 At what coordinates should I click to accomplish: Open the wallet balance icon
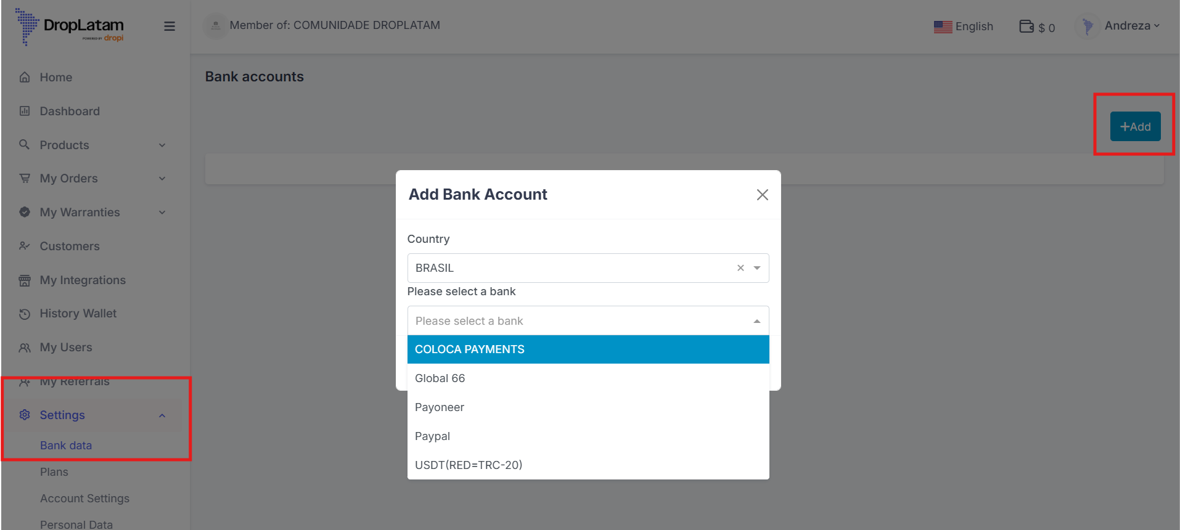[1026, 26]
